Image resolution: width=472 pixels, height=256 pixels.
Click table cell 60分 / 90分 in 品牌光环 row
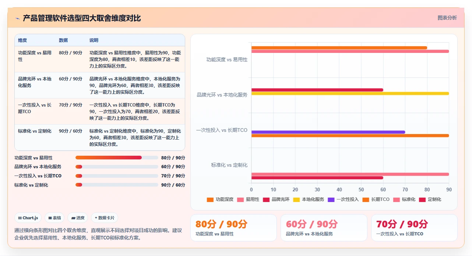click(71, 79)
